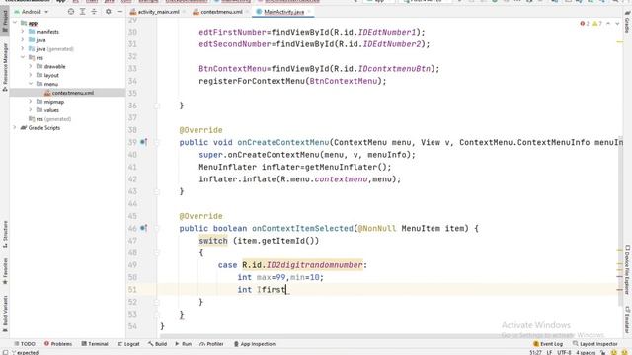Open the Structure side tab
The width and height of the screenshot is (632, 355).
click(5, 234)
